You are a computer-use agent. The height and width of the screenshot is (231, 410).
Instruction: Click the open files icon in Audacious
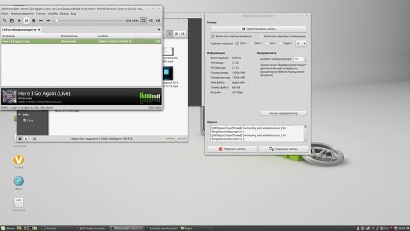[12, 21]
